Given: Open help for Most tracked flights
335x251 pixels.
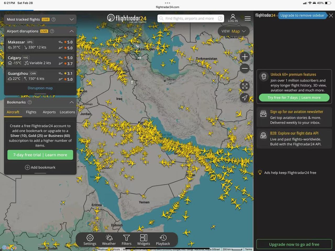Looking at the screenshot, I should coord(54,19).
